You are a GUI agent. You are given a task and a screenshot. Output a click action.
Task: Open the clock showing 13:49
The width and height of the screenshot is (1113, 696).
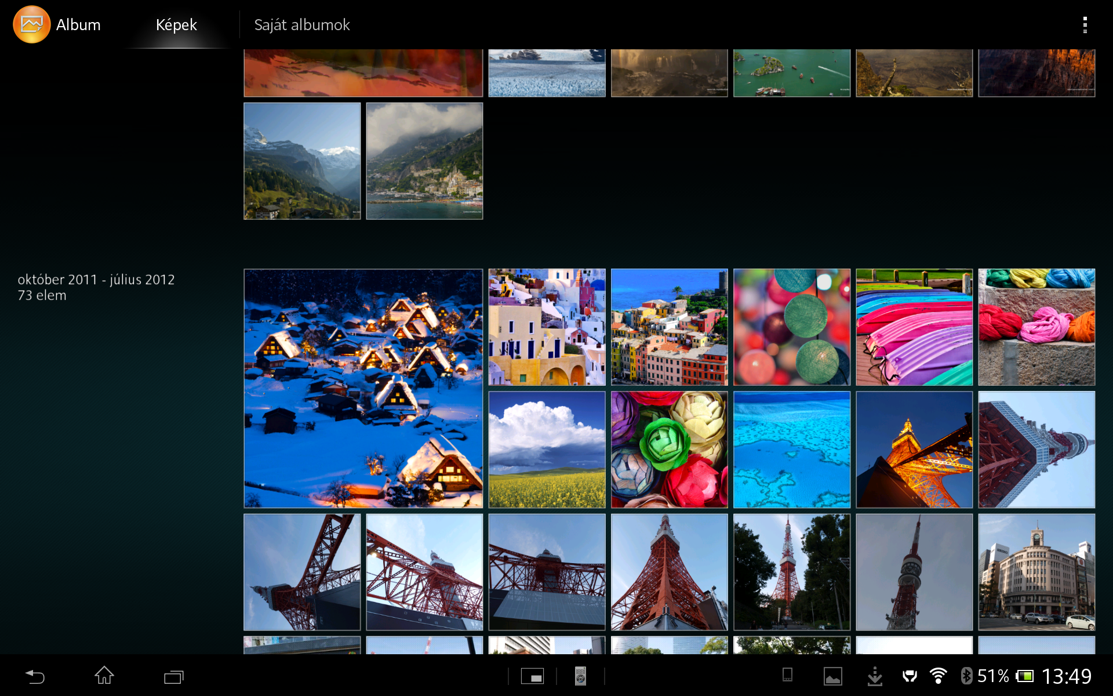pos(1066,676)
